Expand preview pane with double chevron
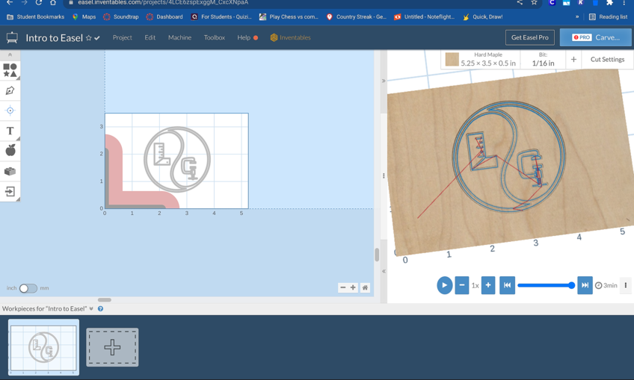 pos(384,81)
